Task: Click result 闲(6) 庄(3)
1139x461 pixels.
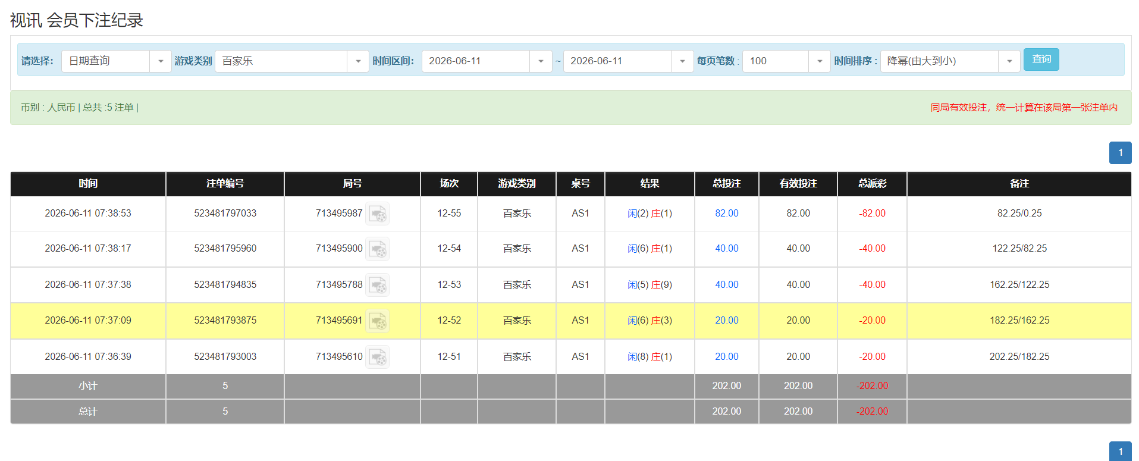Action: pyautogui.click(x=649, y=321)
